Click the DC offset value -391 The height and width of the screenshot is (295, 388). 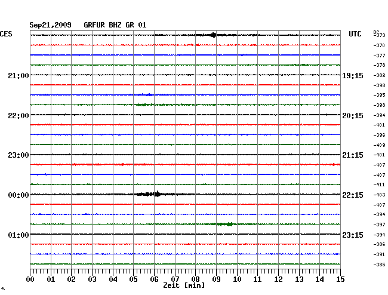[379, 254]
